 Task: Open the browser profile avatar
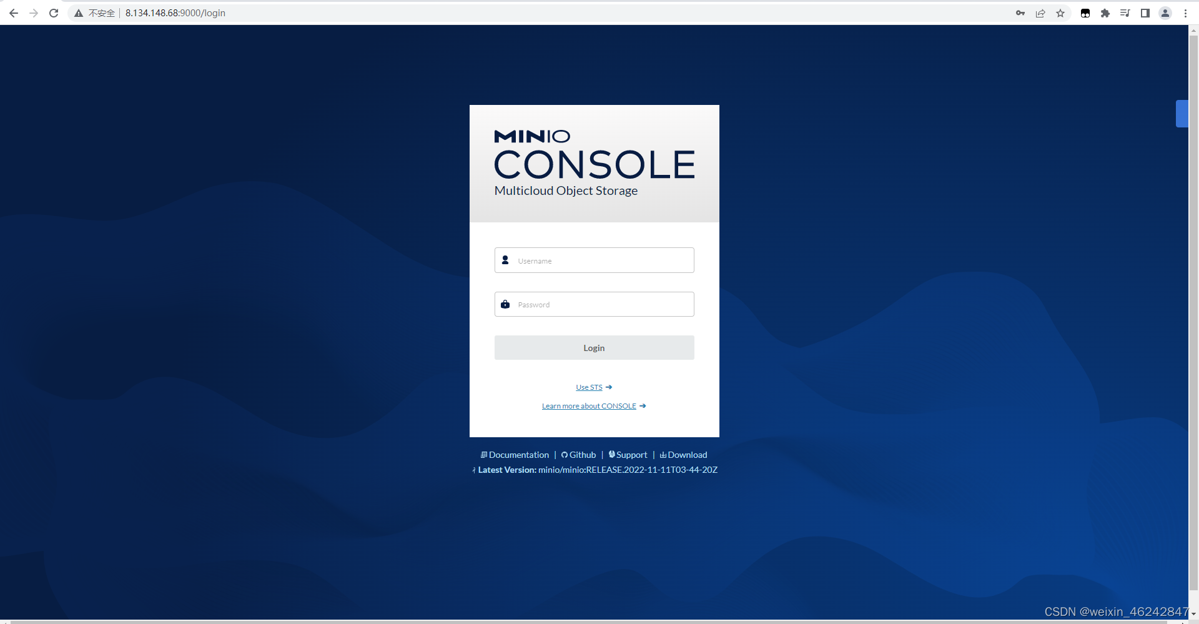pos(1165,12)
